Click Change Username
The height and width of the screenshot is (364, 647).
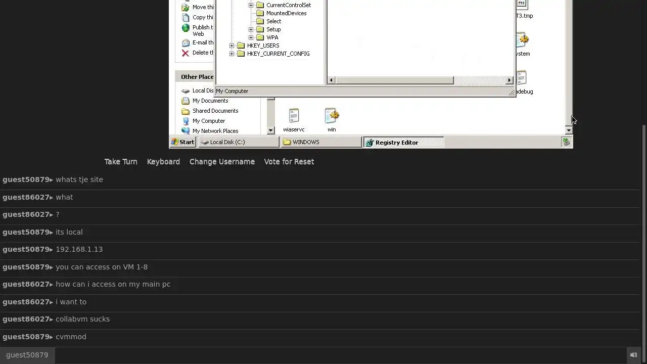222,162
